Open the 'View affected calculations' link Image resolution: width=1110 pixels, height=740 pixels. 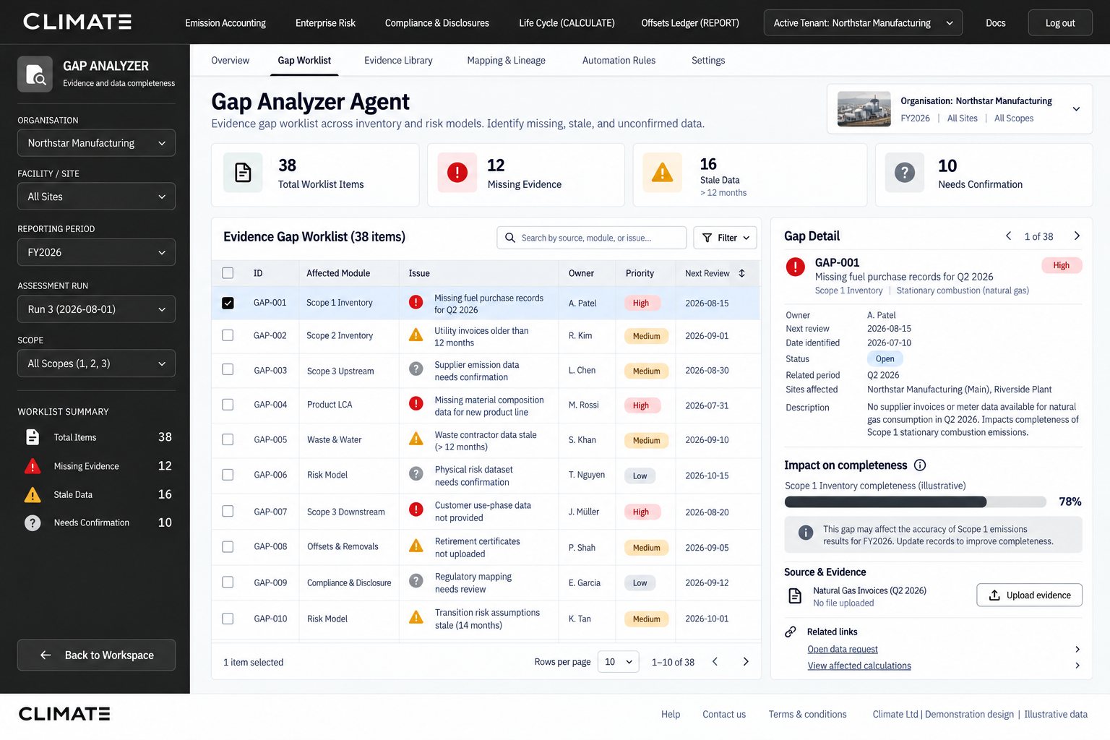click(x=859, y=666)
